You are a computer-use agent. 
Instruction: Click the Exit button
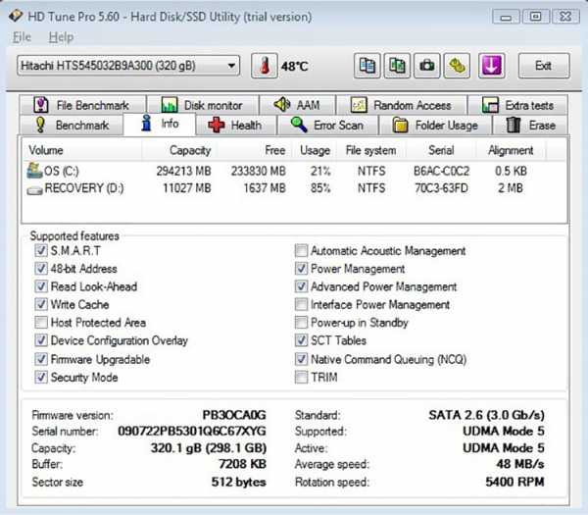click(544, 66)
